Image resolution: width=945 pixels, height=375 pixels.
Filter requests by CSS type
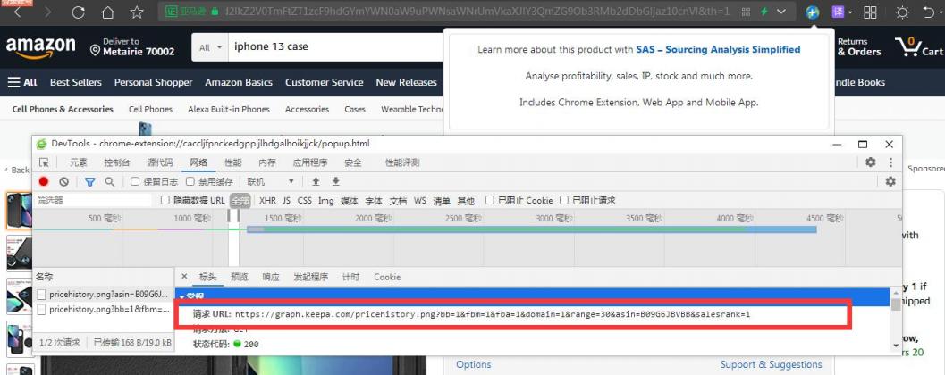305,200
